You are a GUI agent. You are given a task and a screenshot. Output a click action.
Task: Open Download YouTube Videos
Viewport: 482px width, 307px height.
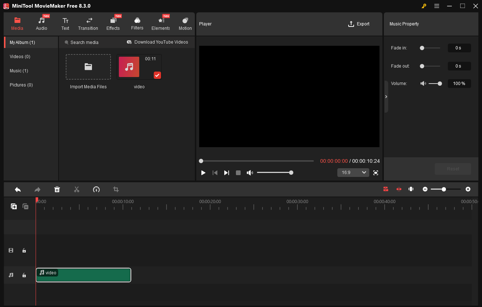point(157,42)
